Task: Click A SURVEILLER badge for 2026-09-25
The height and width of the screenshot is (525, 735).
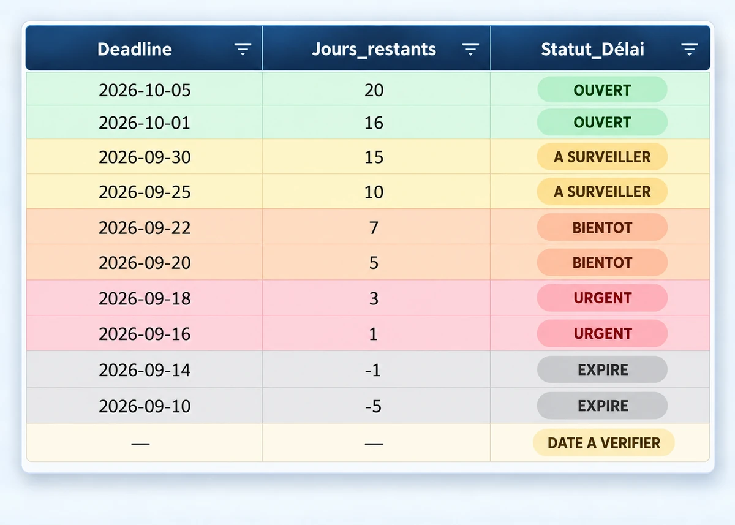Action: tap(602, 192)
